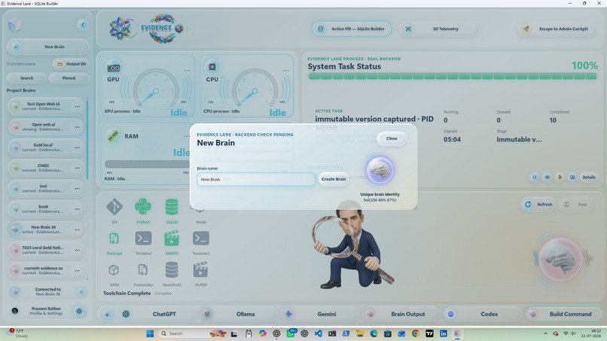Click the lightning bolt icon near Details
Screen dimensions: 607x341
[560, 177]
